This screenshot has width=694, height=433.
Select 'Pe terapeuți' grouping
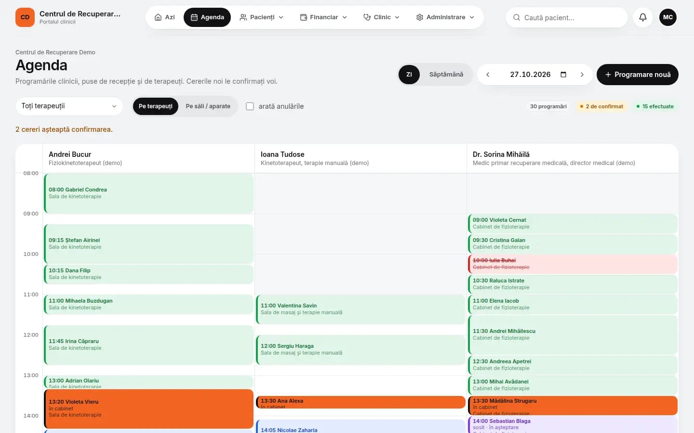click(156, 106)
